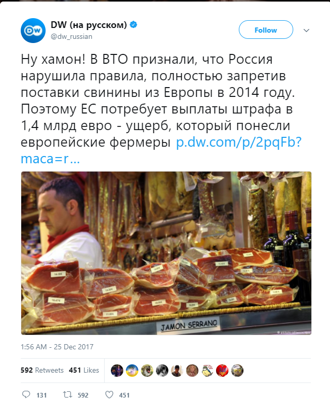Viewport: 330px width, 411px height.
Task: Open the 1:56 AM - 25 Dec 2017 timestamp
Action: tap(57, 347)
